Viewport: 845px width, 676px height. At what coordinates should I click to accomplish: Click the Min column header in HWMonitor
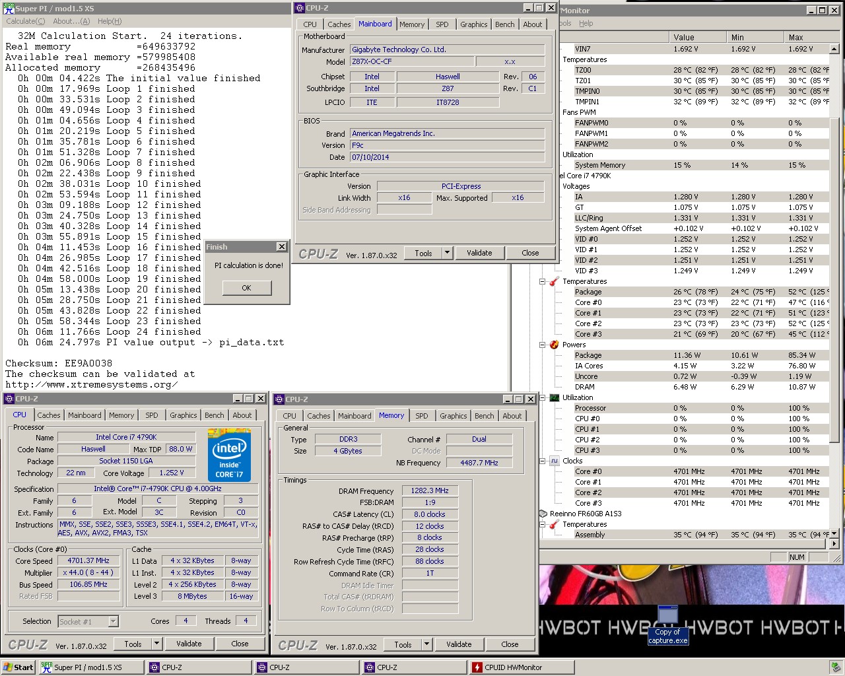click(754, 38)
